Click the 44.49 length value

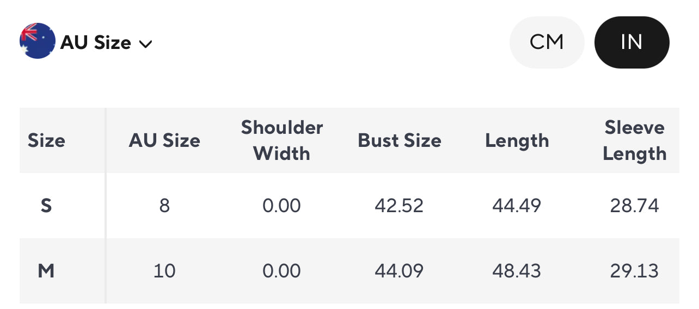(517, 206)
